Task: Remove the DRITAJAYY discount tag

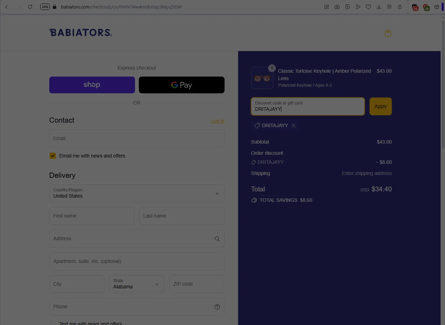Action: [293, 125]
